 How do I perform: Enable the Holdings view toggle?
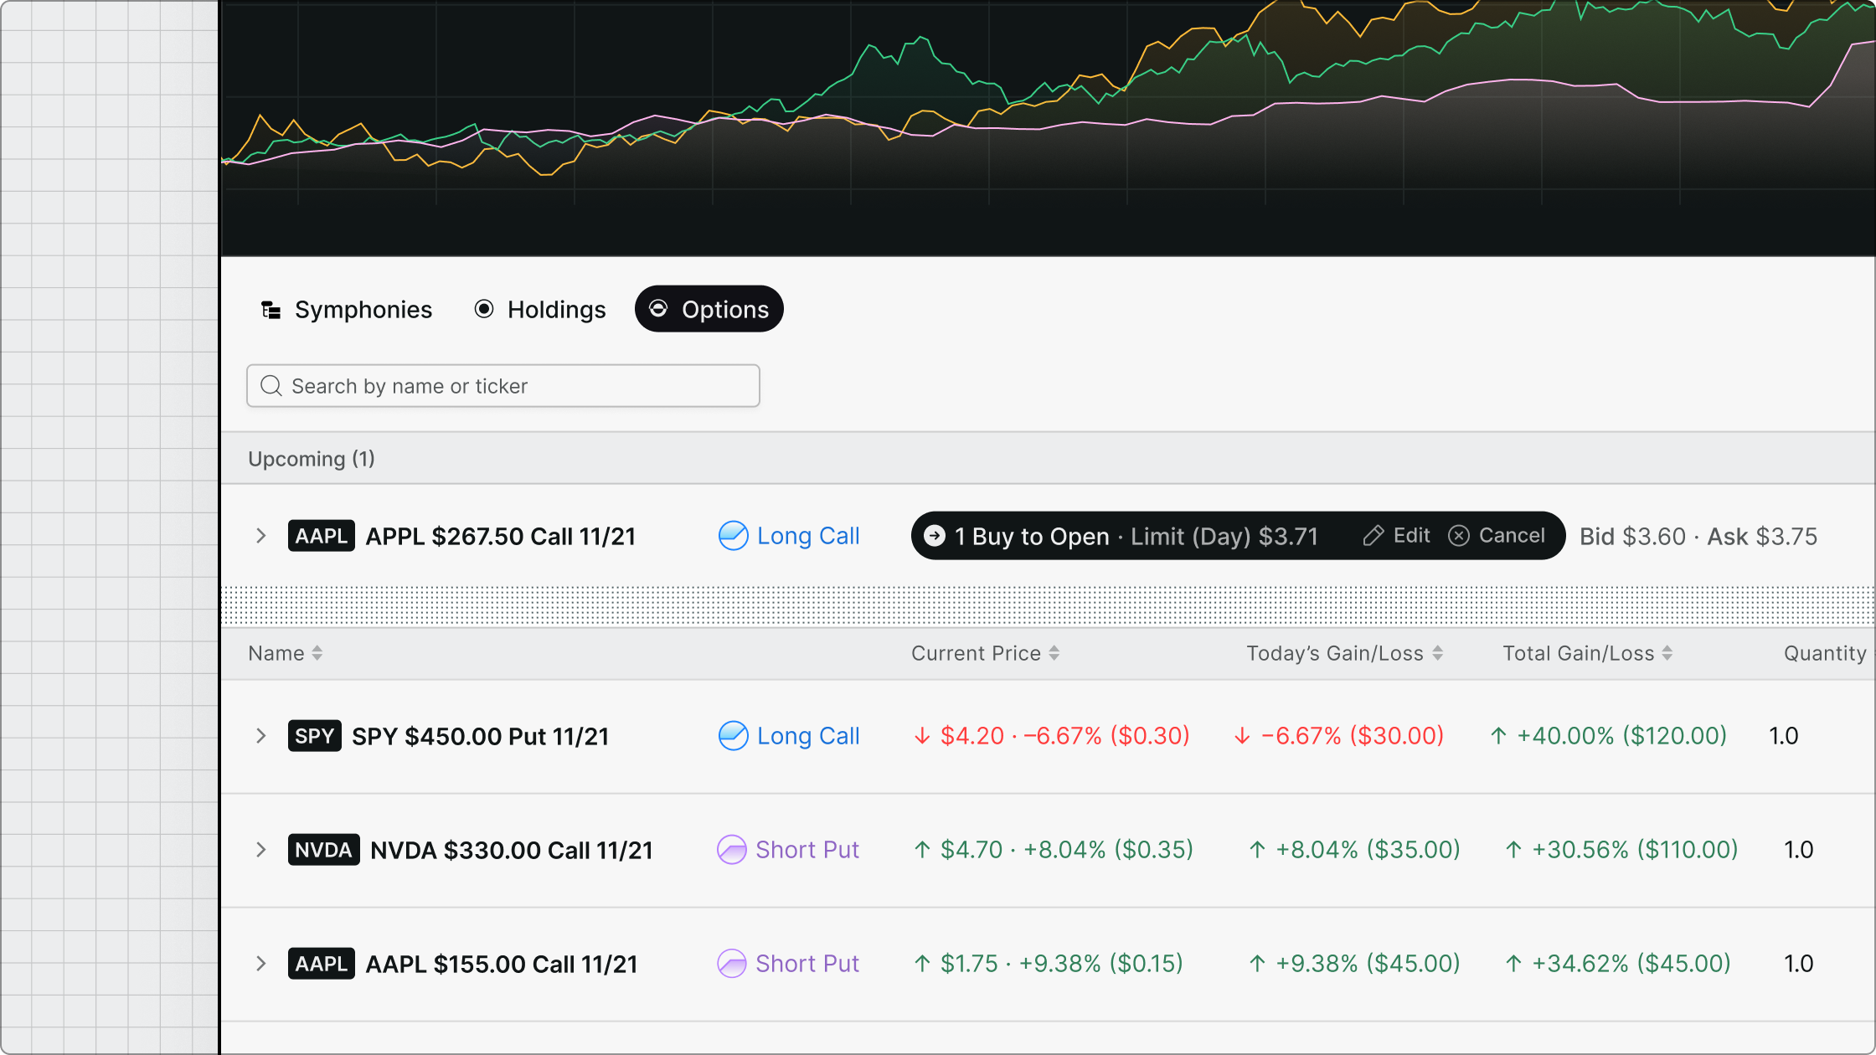click(539, 308)
